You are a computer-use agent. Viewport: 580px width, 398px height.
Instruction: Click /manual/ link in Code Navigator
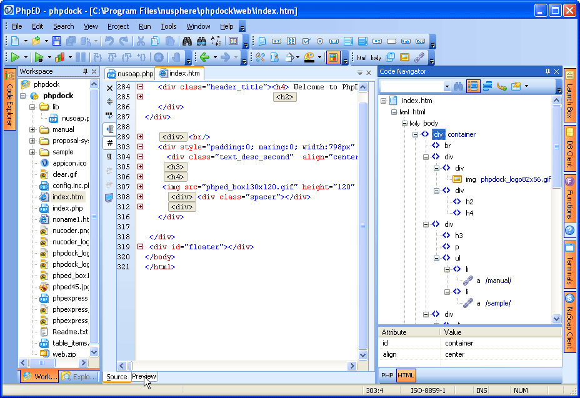(498, 281)
